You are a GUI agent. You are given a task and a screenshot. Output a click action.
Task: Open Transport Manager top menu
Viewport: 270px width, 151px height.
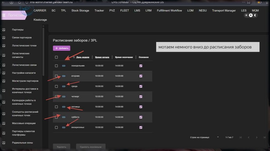pyautogui.click(x=224, y=11)
